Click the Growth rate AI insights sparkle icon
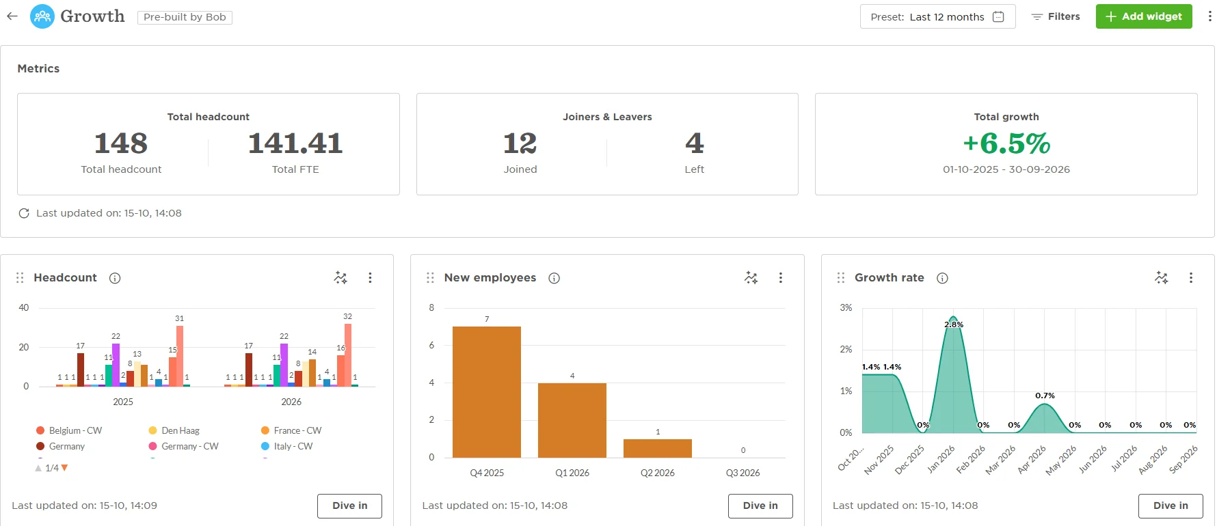 coord(1162,277)
